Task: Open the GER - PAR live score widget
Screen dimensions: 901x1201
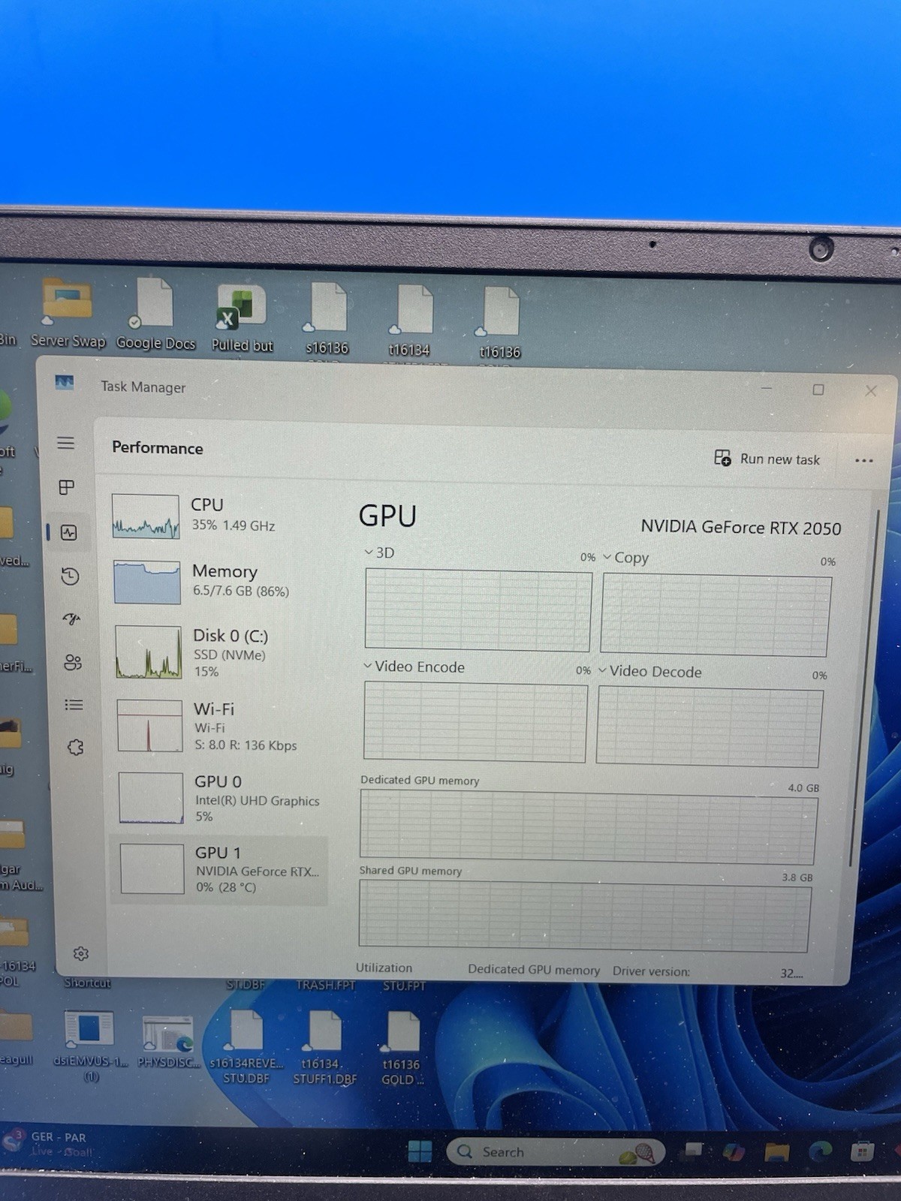Action: tap(49, 1144)
